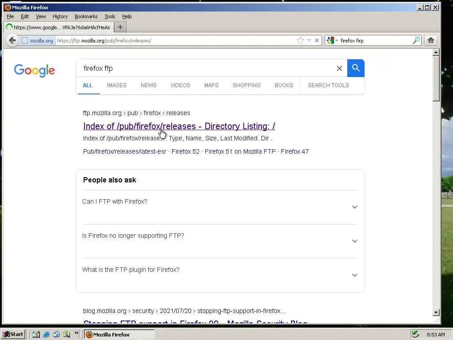The image size is (453, 340).
Task: Click the Firefox search bar text field
Action: [x=376, y=40]
